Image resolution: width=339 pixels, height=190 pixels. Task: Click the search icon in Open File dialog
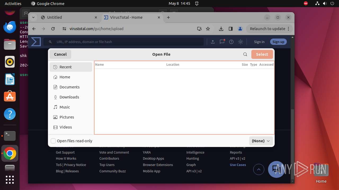(x=245, y=54)
